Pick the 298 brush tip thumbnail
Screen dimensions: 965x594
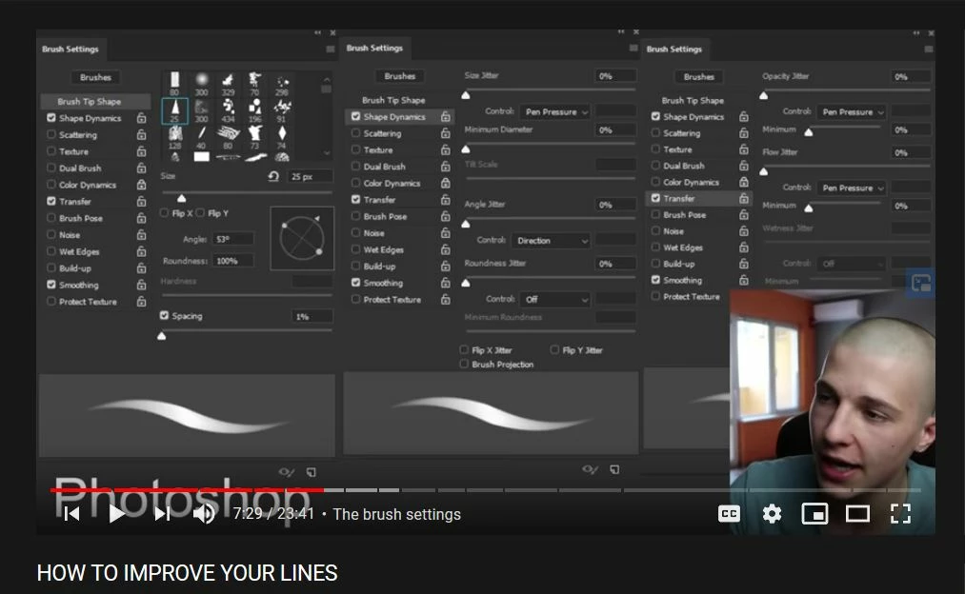click(281, 84)
